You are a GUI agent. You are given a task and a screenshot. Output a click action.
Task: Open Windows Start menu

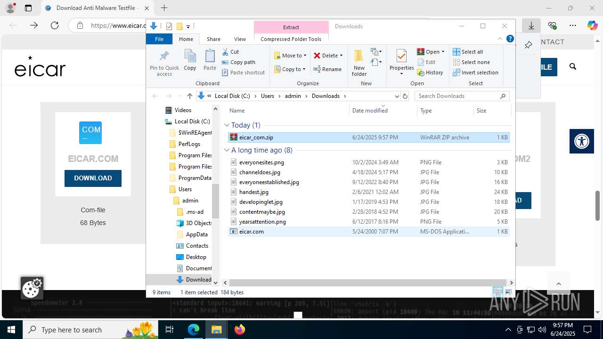11,330
